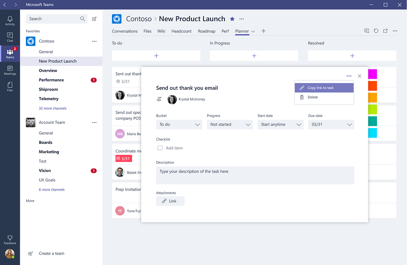Open the Due date 03/31 dropdown
The height and width of the screenshot is (265, 407).
(x=331, y=124)
